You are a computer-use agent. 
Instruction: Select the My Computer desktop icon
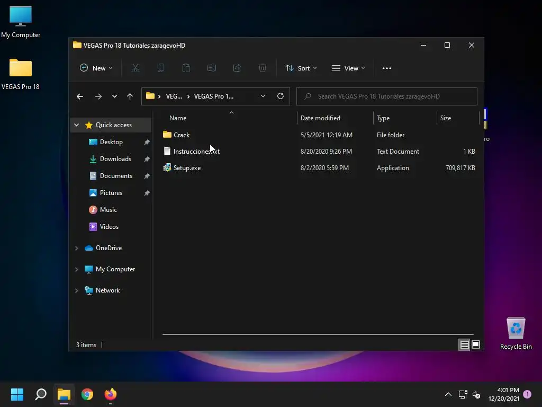[x=21, y=22]
